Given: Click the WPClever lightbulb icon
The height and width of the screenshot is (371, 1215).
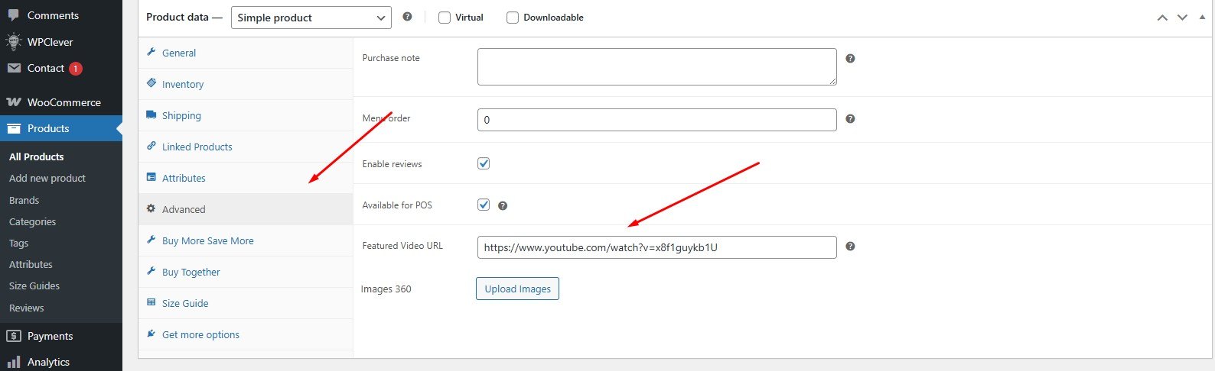Looking at the screenshot, I should click(x=13, y=42).
